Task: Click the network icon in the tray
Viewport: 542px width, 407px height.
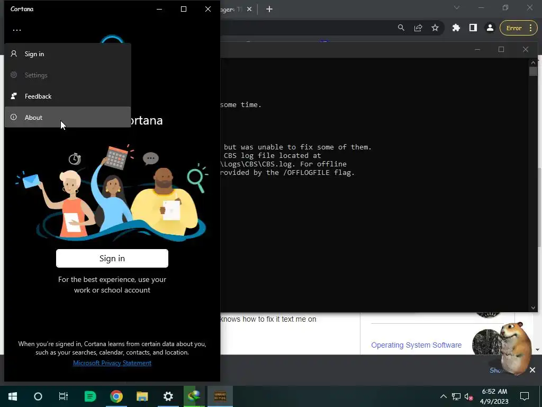Action: [x=456, y=396]
